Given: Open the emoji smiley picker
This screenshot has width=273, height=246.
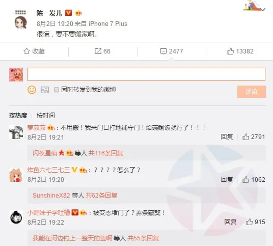Looking at the screenshot, I should (32, 90).
